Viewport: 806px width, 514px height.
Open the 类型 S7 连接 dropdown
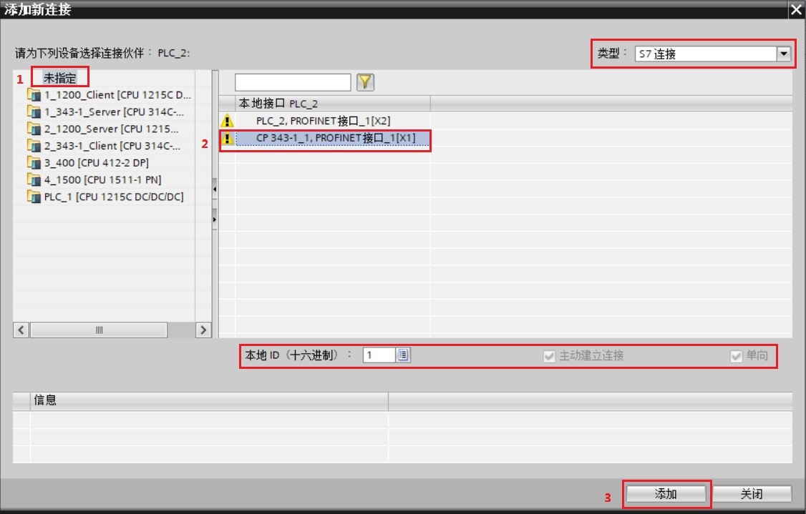[783, 54]
